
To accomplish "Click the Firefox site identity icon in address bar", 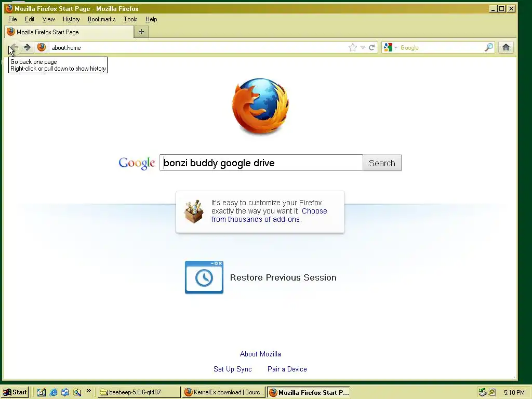I will click(x=42, y=47).
